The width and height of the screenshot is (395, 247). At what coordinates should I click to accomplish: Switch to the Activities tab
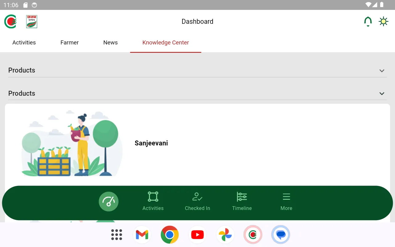coord(24,43)
